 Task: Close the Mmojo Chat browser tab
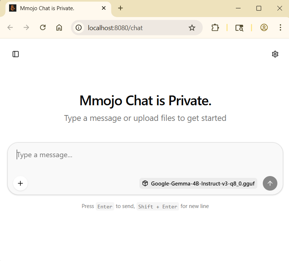tap(104, 8)
